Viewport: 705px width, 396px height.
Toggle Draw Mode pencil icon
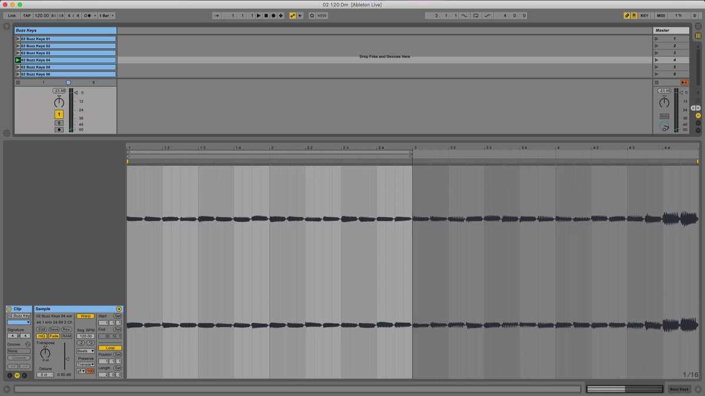tap(627, 15)
